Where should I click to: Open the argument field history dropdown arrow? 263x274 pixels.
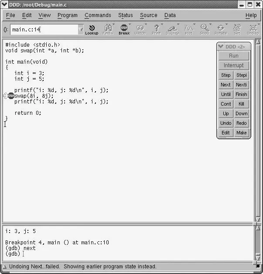pos(81,30)
